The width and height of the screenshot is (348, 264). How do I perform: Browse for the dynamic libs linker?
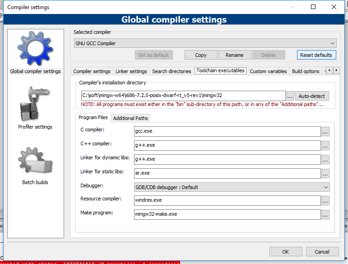click(325, 159)
